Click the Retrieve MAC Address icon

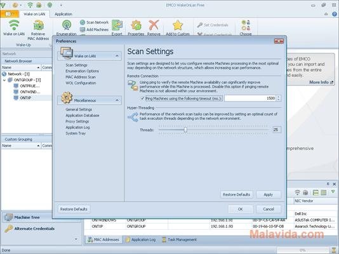click(x=38, y=25)
